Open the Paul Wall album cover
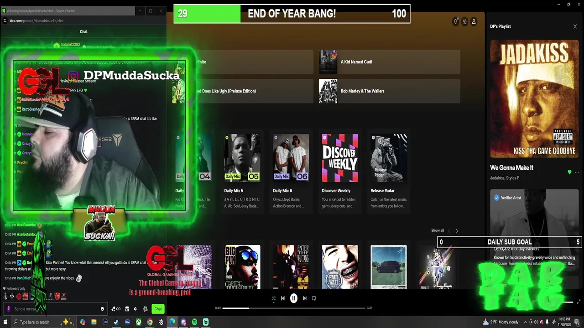Image resolution: width=584 pixels, height=328 pixels. pos(340,267)
